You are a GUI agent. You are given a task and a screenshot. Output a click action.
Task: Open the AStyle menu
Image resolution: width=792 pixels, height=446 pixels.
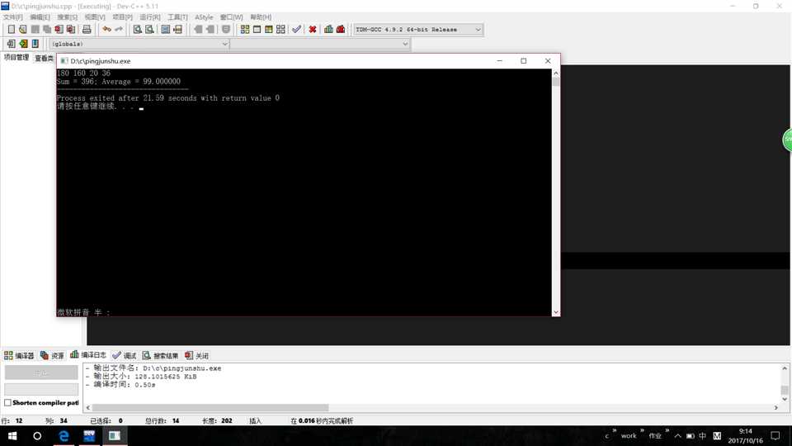tap(204, 17)
